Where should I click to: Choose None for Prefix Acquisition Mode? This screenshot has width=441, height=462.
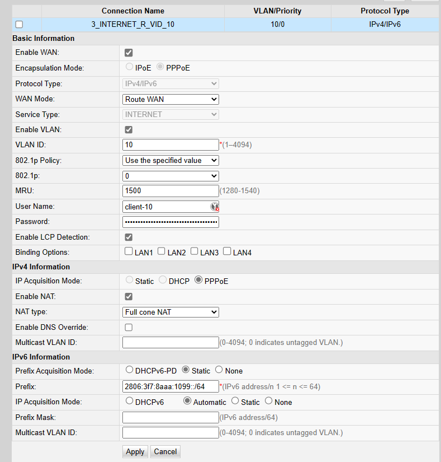pyautogui.click(x=219, y=370)
